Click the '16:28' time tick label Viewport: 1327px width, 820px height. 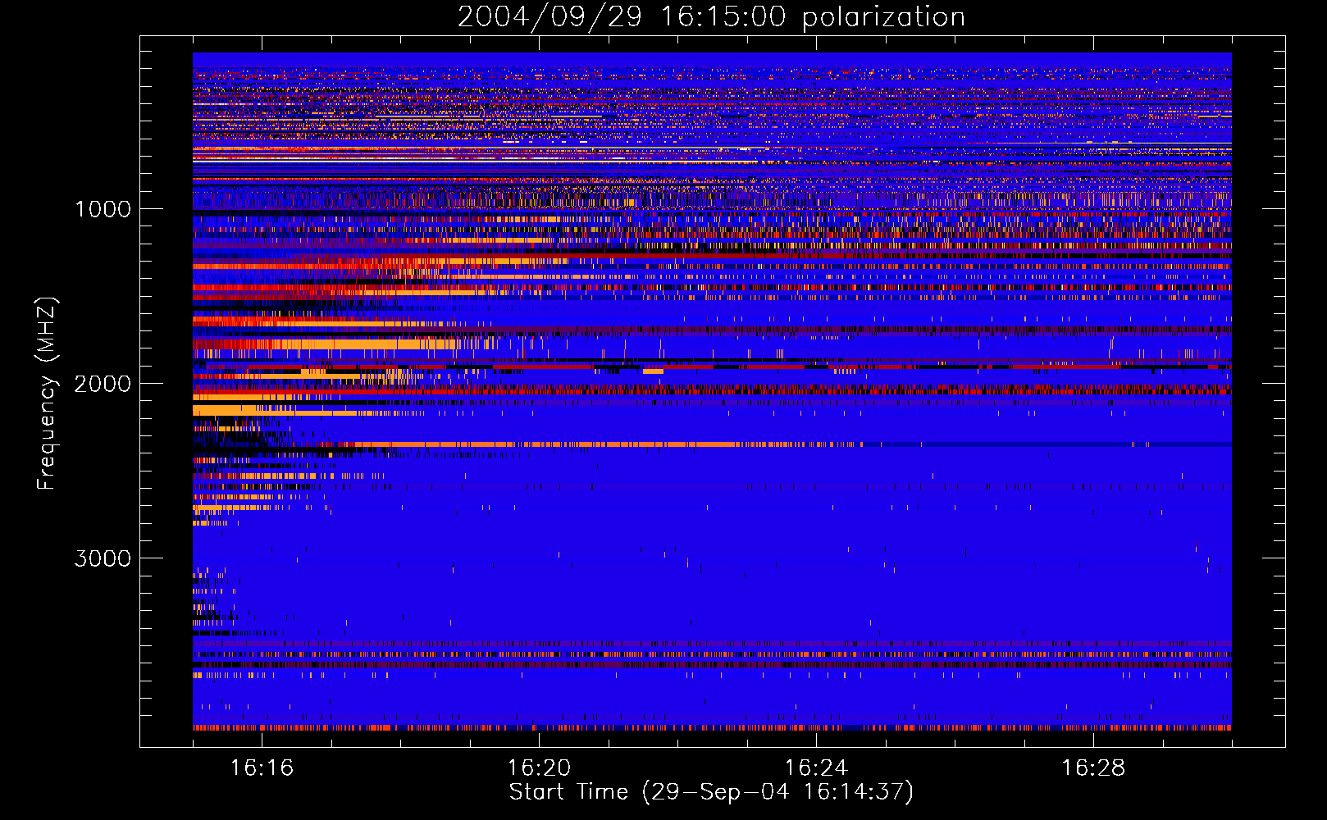point(1093,768)
